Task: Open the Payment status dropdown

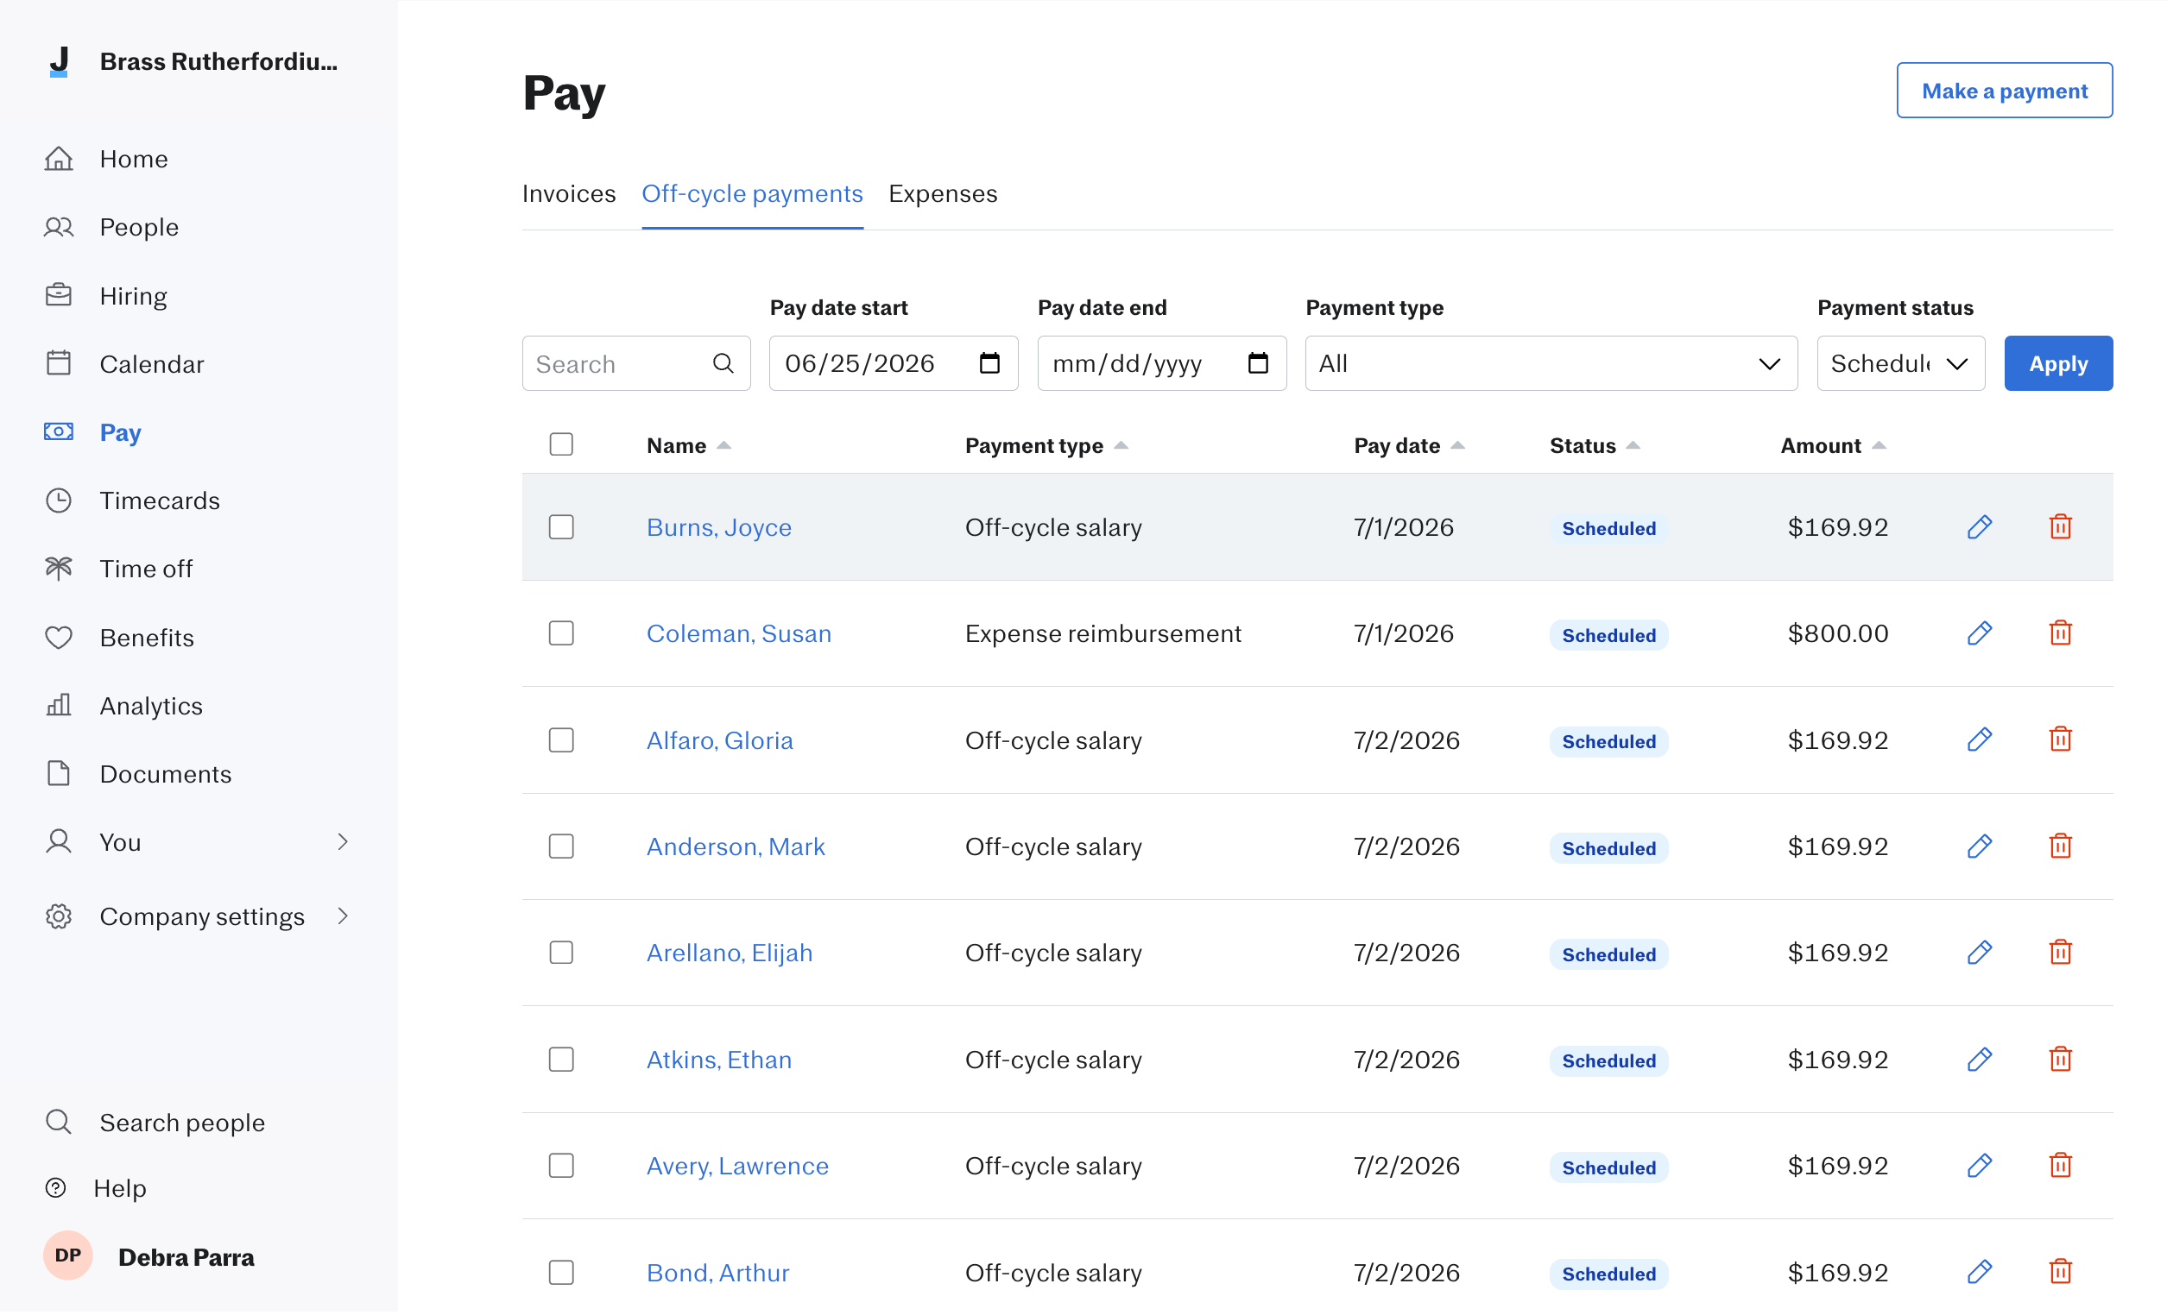Action: (1900, 364)
